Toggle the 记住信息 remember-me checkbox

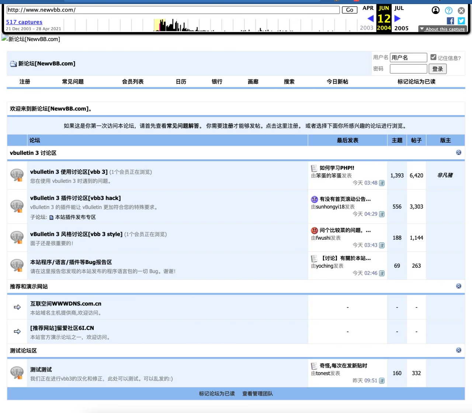pos(433,57)
